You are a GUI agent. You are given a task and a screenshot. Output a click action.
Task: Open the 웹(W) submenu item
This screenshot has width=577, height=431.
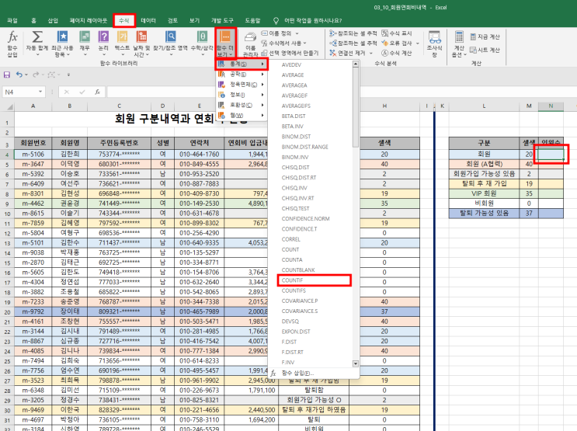pos(242,116)
